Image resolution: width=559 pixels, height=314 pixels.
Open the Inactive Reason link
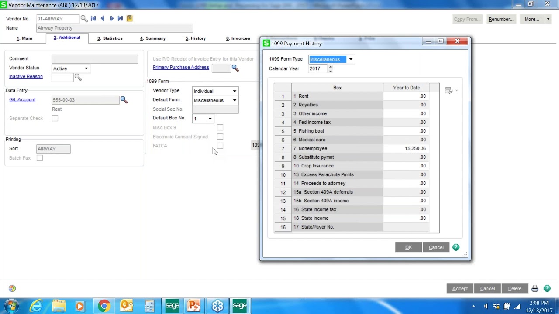(x=26, y=77)
